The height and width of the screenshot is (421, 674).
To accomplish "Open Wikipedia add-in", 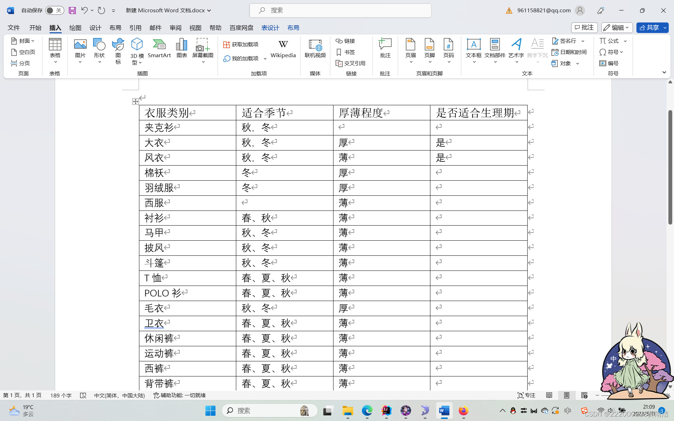I will [283, 48].
